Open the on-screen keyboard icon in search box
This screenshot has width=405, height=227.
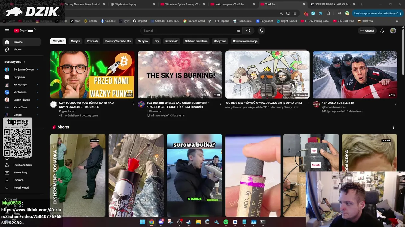pos(239,31)
